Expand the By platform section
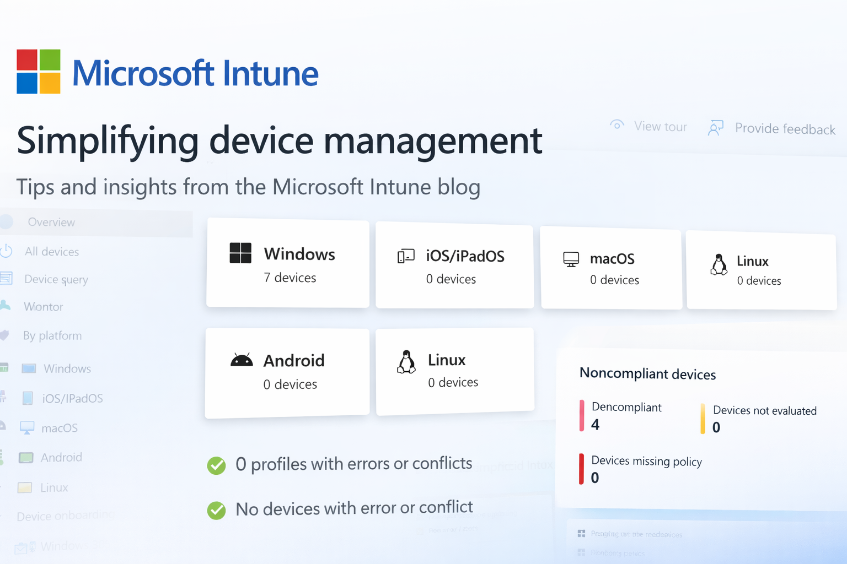 (x=52, y=335)
